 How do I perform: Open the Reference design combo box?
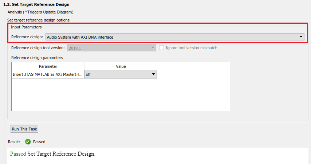[x=175, y=37]
